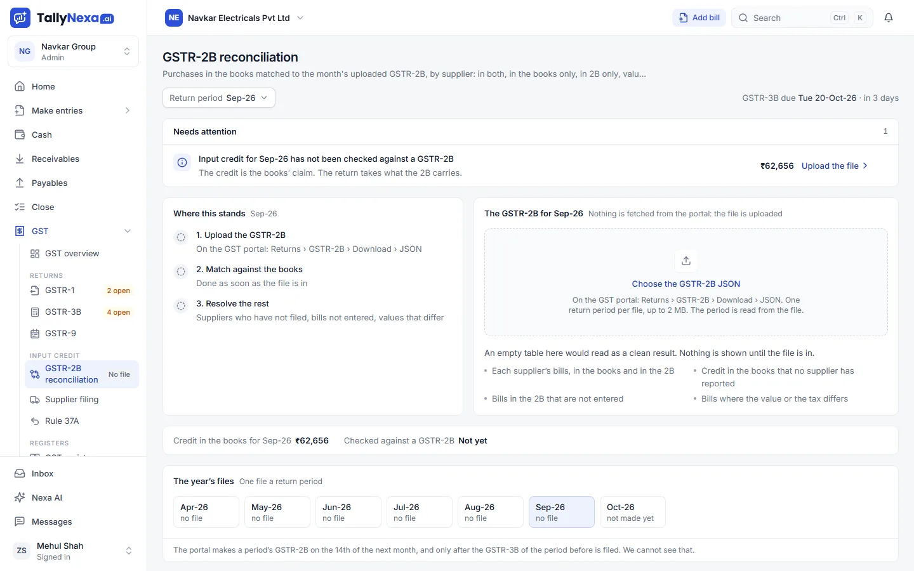Collapse the GST section
914x571 pixels.
coord(74,231)
